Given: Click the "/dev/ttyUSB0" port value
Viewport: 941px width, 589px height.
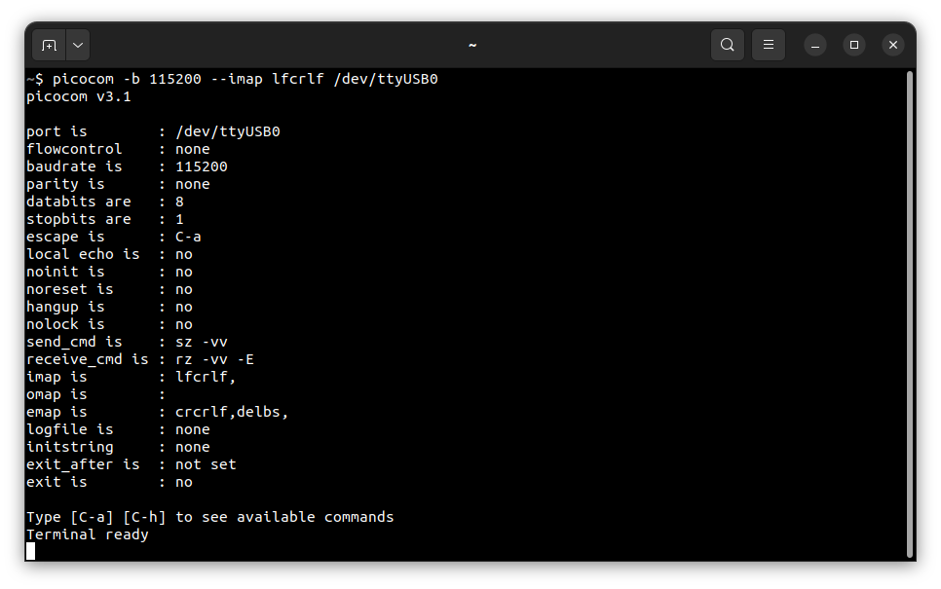Looking at the screenshot, I should tap(227, 131).
